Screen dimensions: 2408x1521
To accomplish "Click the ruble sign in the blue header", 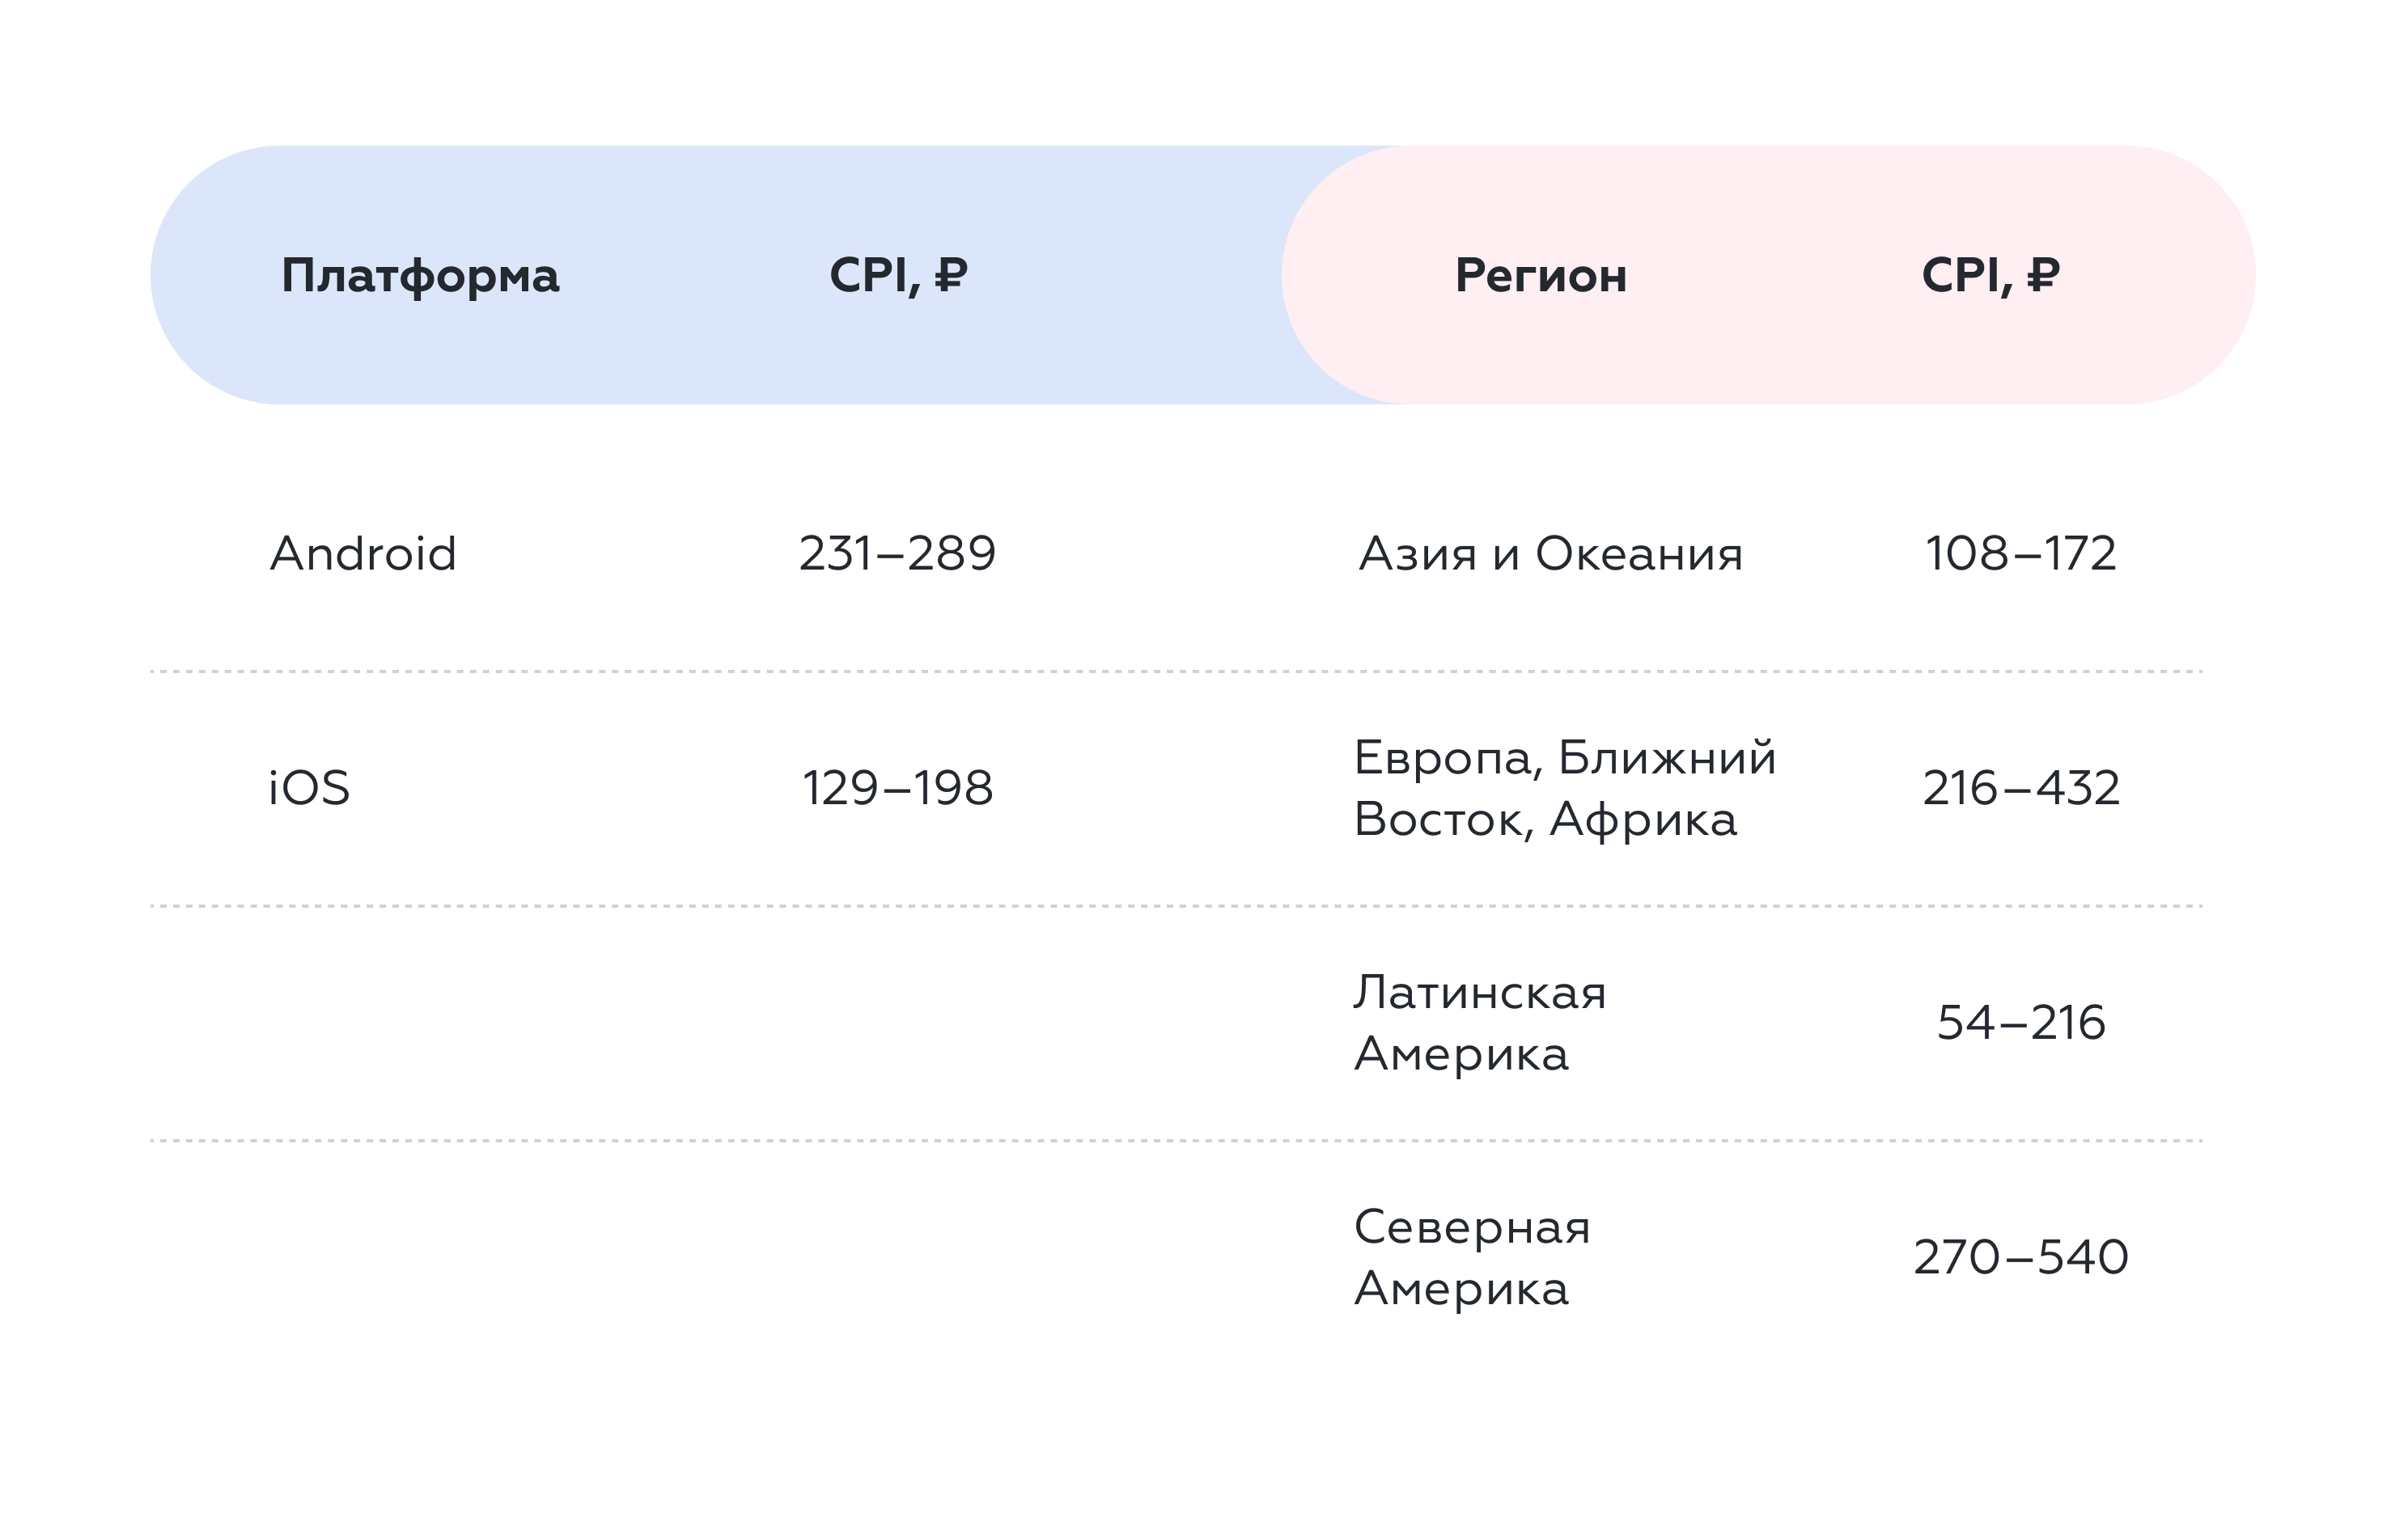I will tap(951, 275).
